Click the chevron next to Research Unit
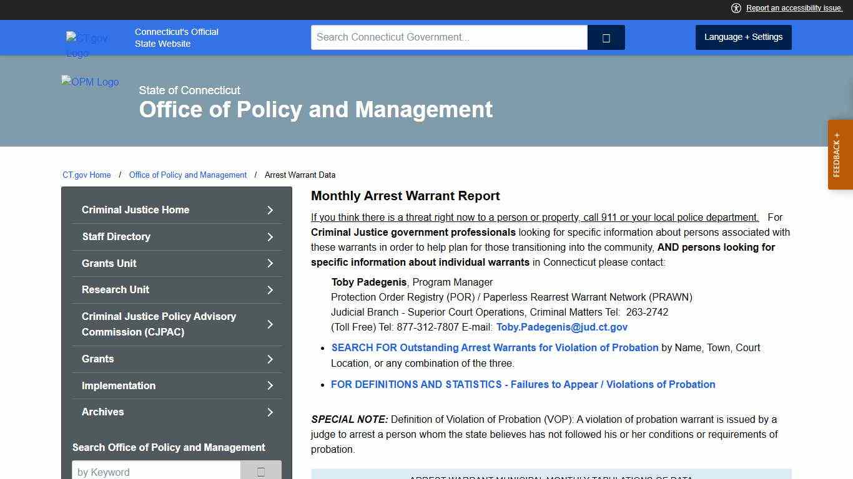Screen dimensions: 853x479 pyautogui.click(x=270, y=289)
